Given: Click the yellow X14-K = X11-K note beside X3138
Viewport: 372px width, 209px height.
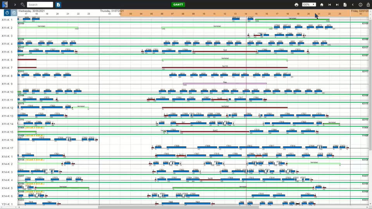Looking at the screenshot, I should pyautogui.click(x=34, y=160).
